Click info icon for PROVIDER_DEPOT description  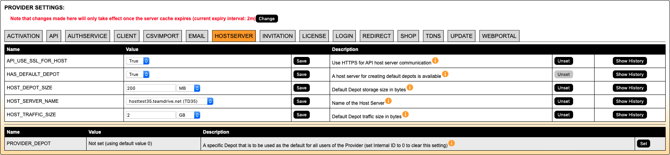[x=452, y=143]
